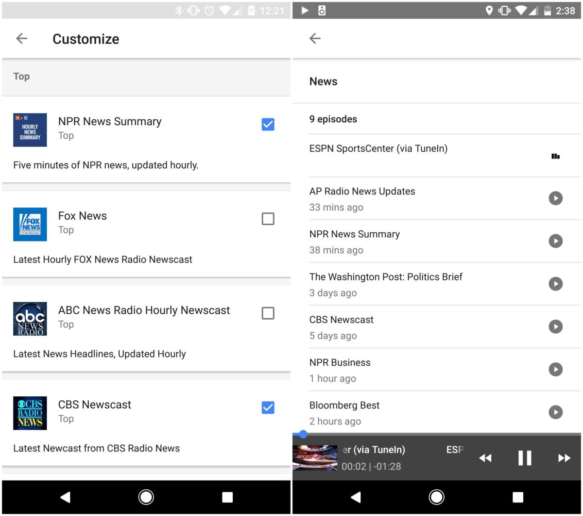
Task: Click the 9 episodes label
Action: pos(333,119)
